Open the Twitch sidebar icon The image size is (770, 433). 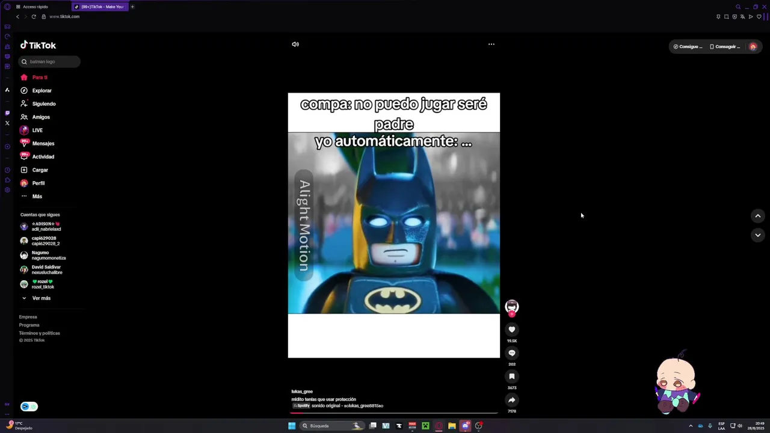tap(7, 112)
